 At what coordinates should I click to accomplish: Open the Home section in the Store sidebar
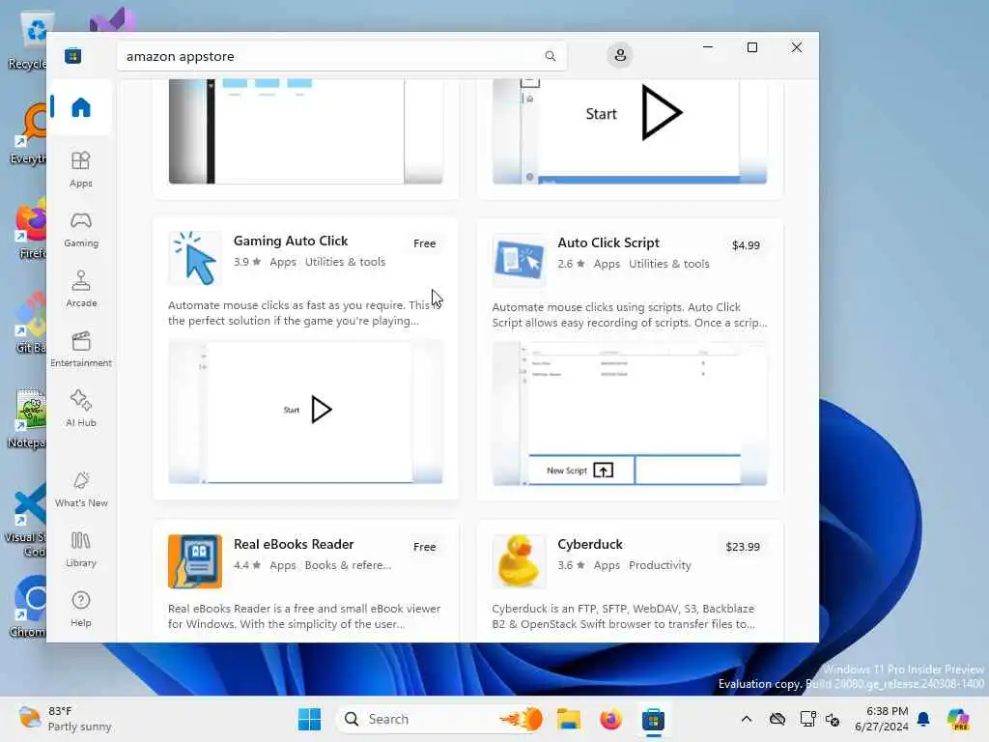[x=81, y=107]
